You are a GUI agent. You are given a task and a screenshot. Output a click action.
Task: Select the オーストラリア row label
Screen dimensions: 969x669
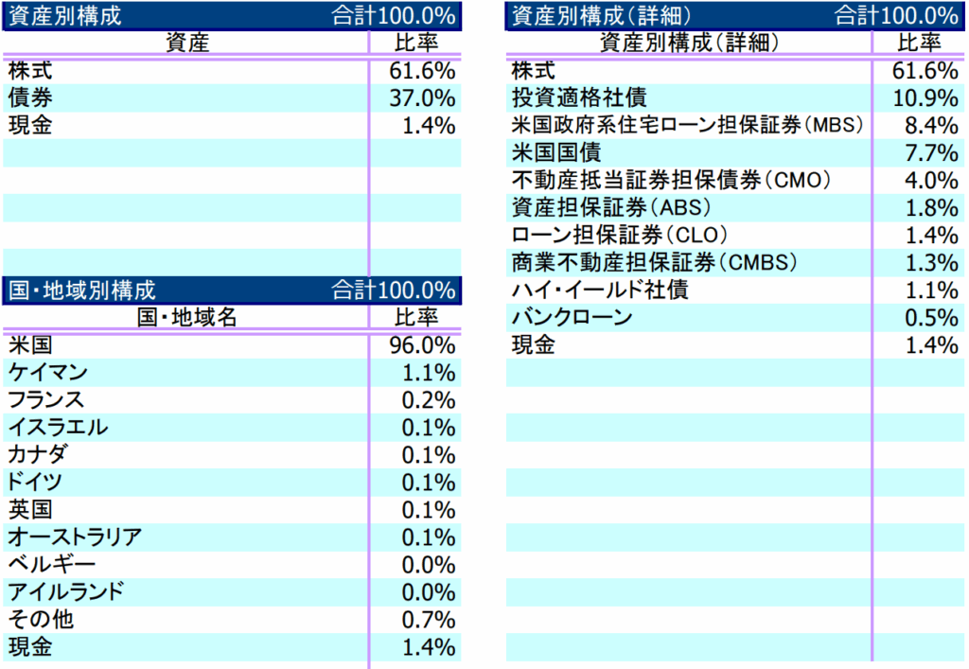pyautogui.click(x=76, y=537)
